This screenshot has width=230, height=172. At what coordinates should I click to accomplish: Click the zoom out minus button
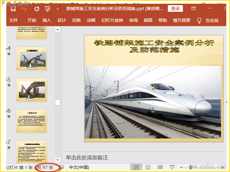click(x=181, y=167)
